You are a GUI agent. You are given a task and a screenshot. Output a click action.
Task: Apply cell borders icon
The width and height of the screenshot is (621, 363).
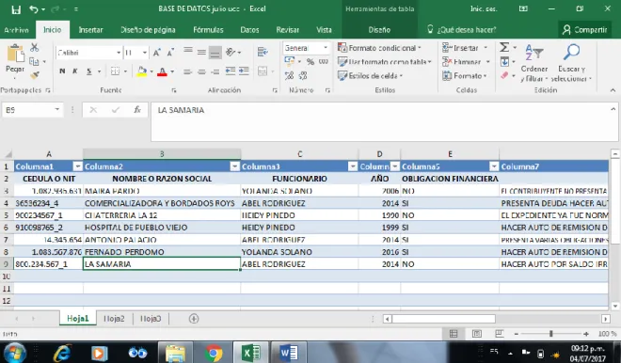coord(115,71)
